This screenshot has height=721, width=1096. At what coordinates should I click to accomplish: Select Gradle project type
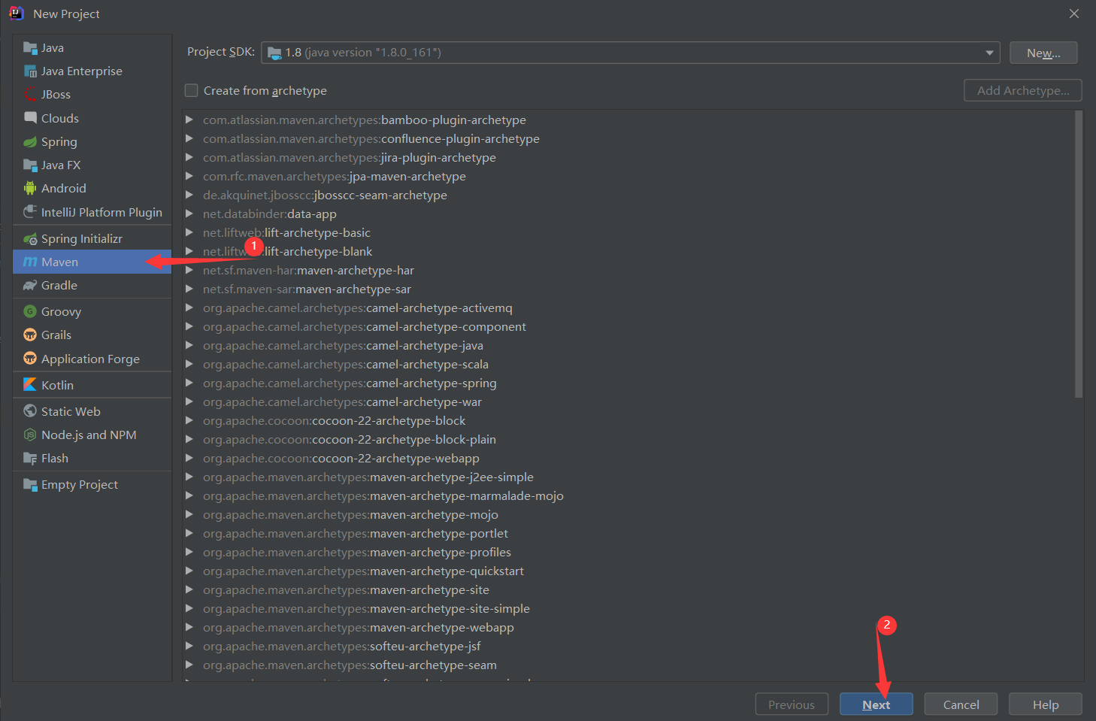[x=92, y=285]
